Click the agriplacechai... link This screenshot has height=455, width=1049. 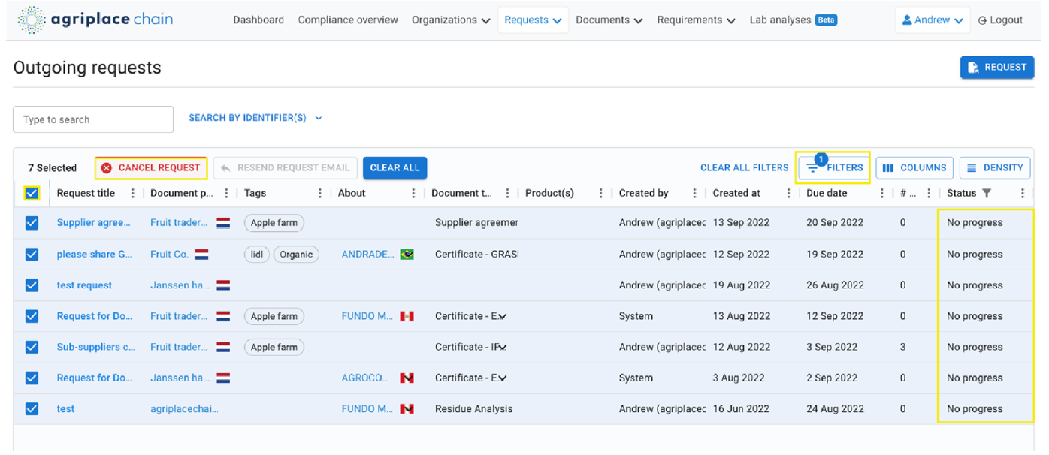(x=184, y=409)
